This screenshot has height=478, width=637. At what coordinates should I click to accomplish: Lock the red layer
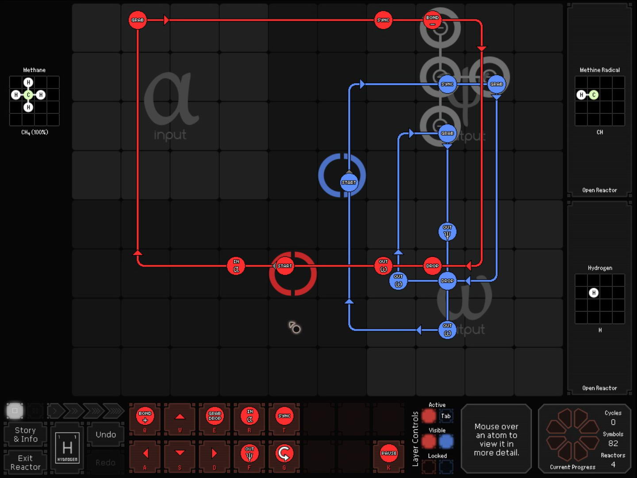tap(429, 466)
